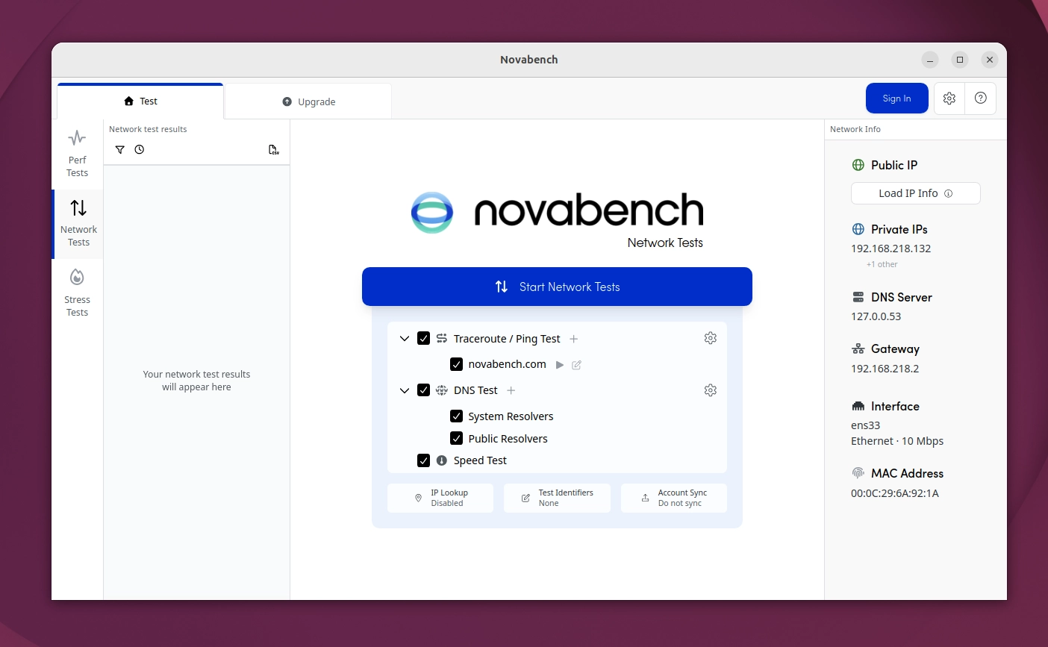
Task: Maximize the Novabench window
Action: pos(960,60)
